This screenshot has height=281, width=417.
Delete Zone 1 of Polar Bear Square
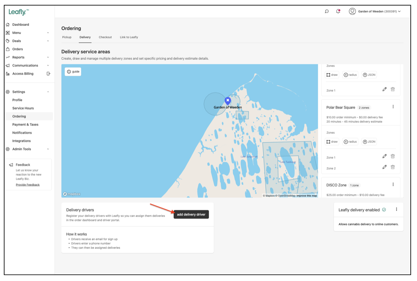click(x=393, y=156)
